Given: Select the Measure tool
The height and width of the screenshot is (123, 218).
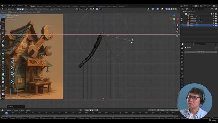Looking at the screenshot, I should (3, 45).
